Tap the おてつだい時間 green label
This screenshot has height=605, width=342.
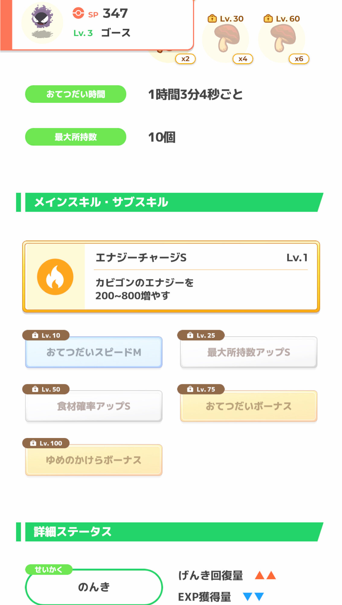click(x=75, y=94)
